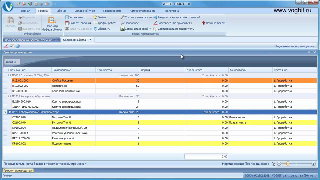This screenshot has height=180, width=320.
Task: Switch to the Главная ribbon tab
Action: coord(25,11)
